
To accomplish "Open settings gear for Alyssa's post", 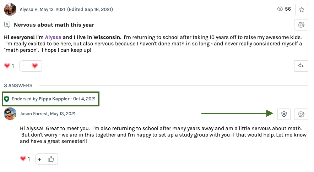I will pyautogui.click(x=301, y=25).
